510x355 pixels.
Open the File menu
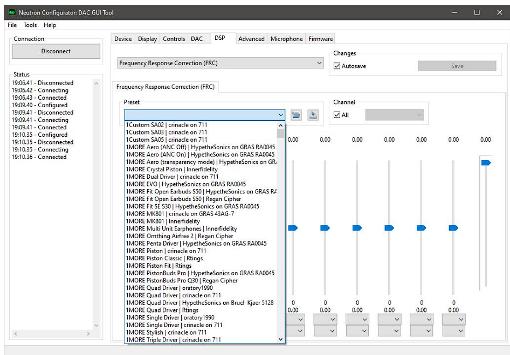tap(12, 25)
